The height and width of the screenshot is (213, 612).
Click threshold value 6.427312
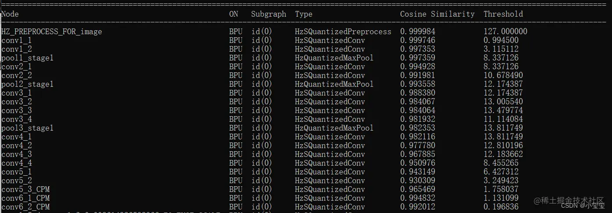tap(501, 172)
